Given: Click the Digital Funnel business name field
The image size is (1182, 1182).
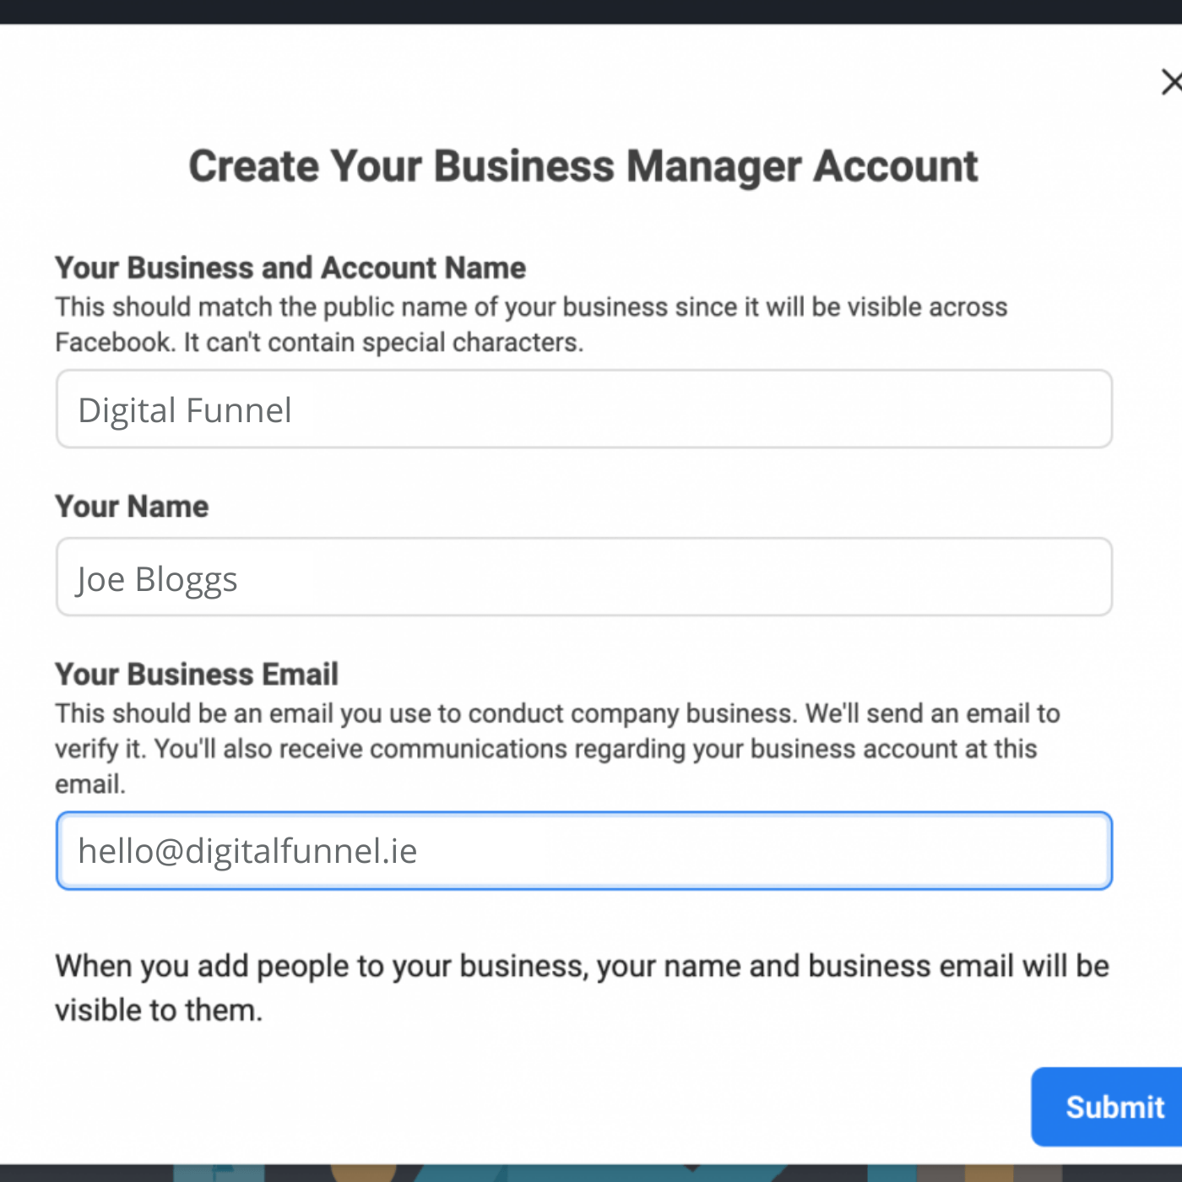Looking at the screenshot, I should (x=584, y=409).
